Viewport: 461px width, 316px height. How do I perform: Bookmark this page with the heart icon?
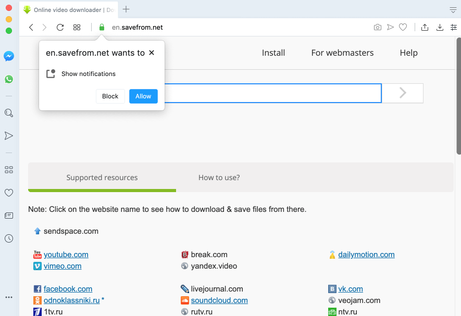click(403, 28)
